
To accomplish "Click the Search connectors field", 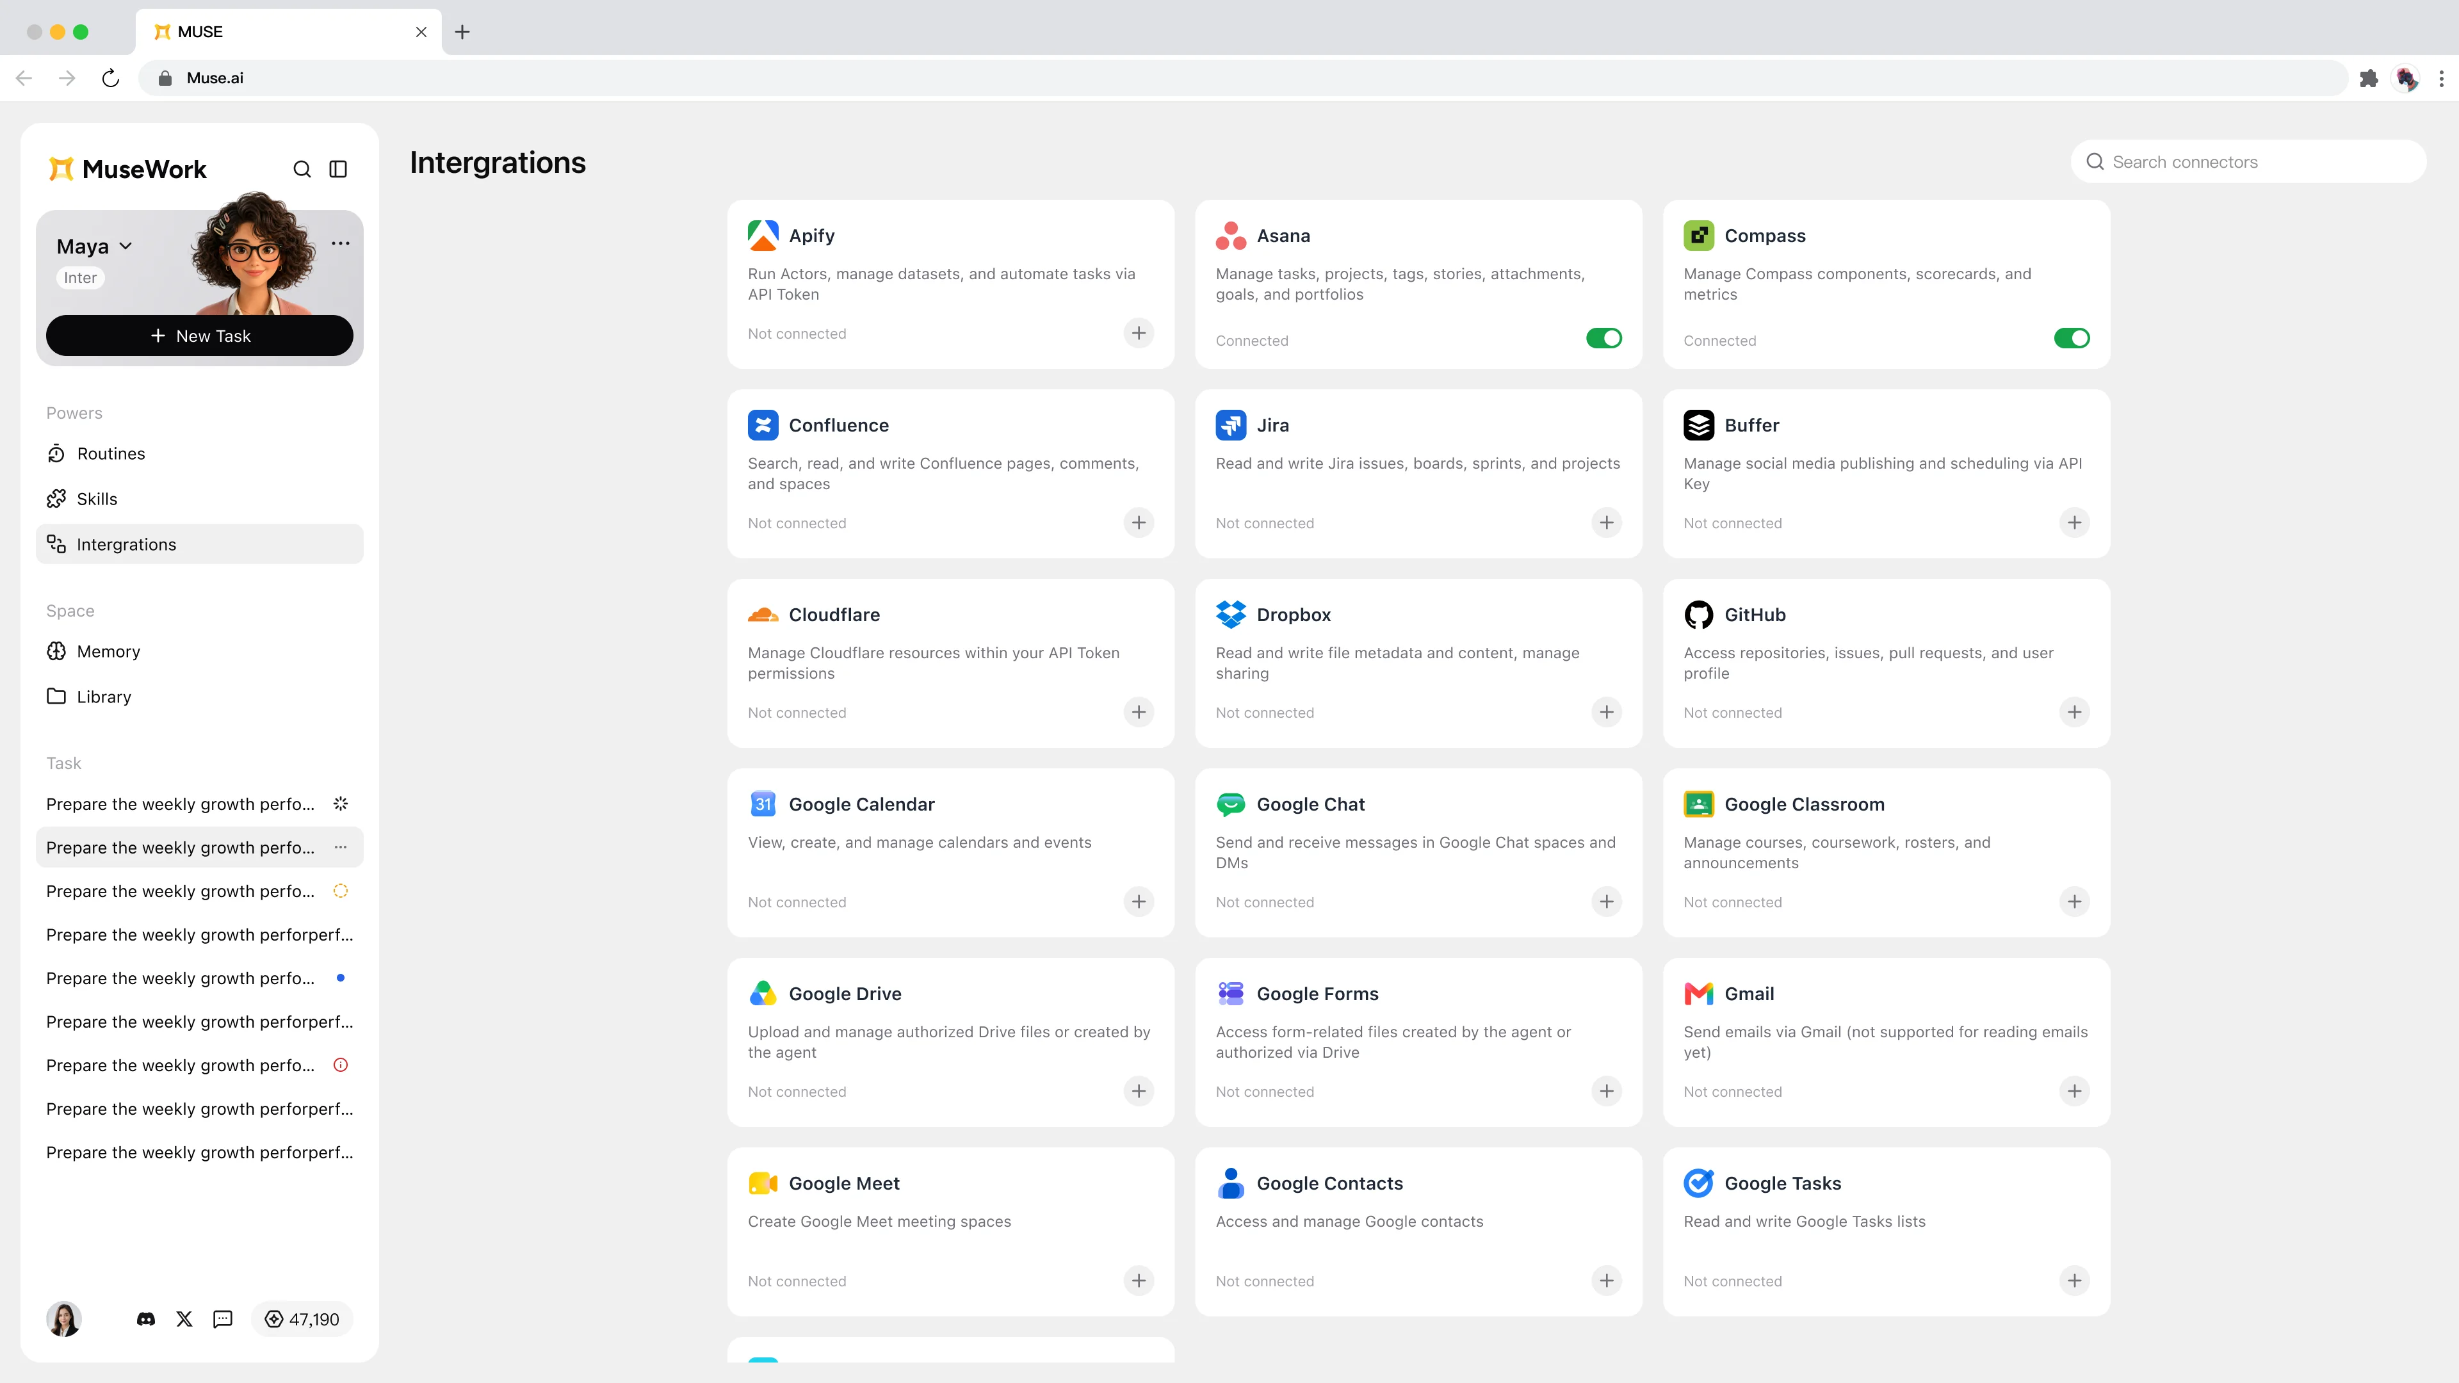I will [x=2248, y=162].
